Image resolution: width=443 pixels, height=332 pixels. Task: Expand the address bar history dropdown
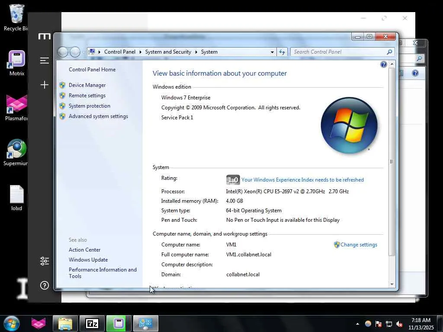[x=272, y=52]
